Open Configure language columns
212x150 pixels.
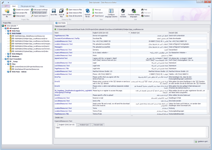(x=111, y=11)
